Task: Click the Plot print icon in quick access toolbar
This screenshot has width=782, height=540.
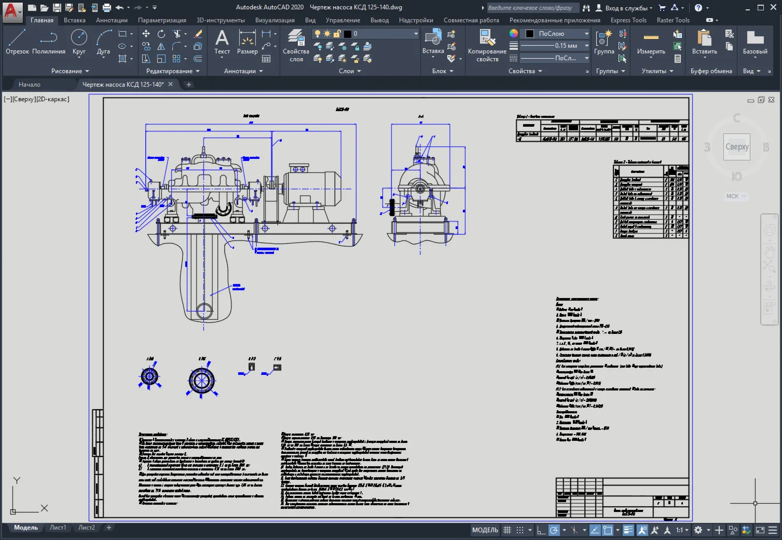Action: (107, 7)
